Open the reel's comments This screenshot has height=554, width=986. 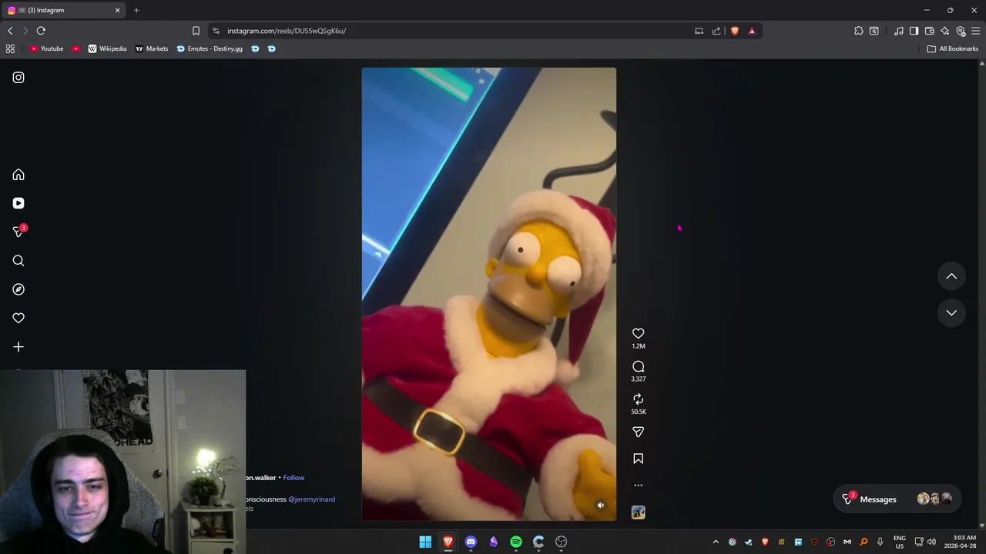(x=638, y=366)
